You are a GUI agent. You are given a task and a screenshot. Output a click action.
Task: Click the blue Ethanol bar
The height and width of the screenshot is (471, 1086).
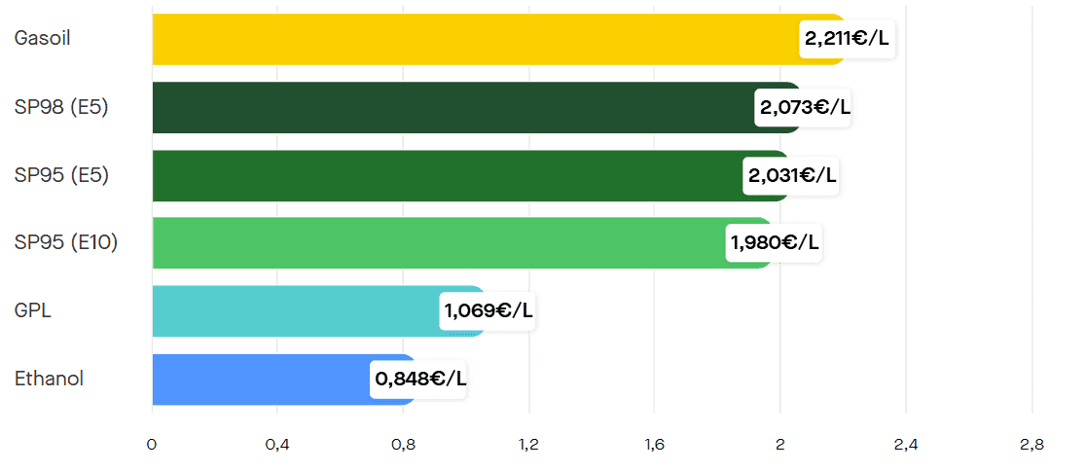[x=258, y=380]
